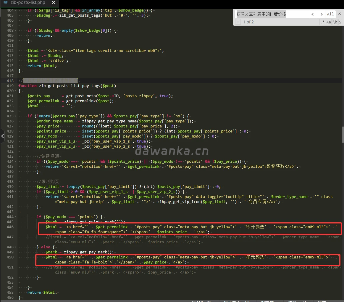
Task: Go to next search match arrow
Action: click(x=321, y=14)
